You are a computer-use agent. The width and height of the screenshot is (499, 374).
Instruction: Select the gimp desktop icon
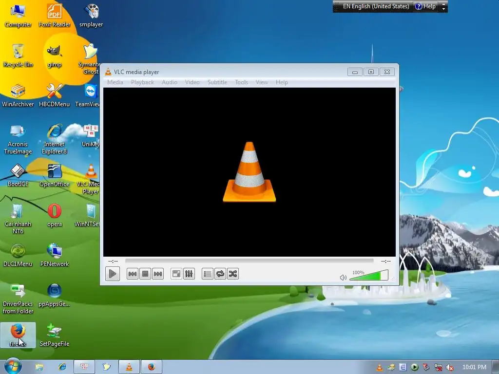[55, 56]
